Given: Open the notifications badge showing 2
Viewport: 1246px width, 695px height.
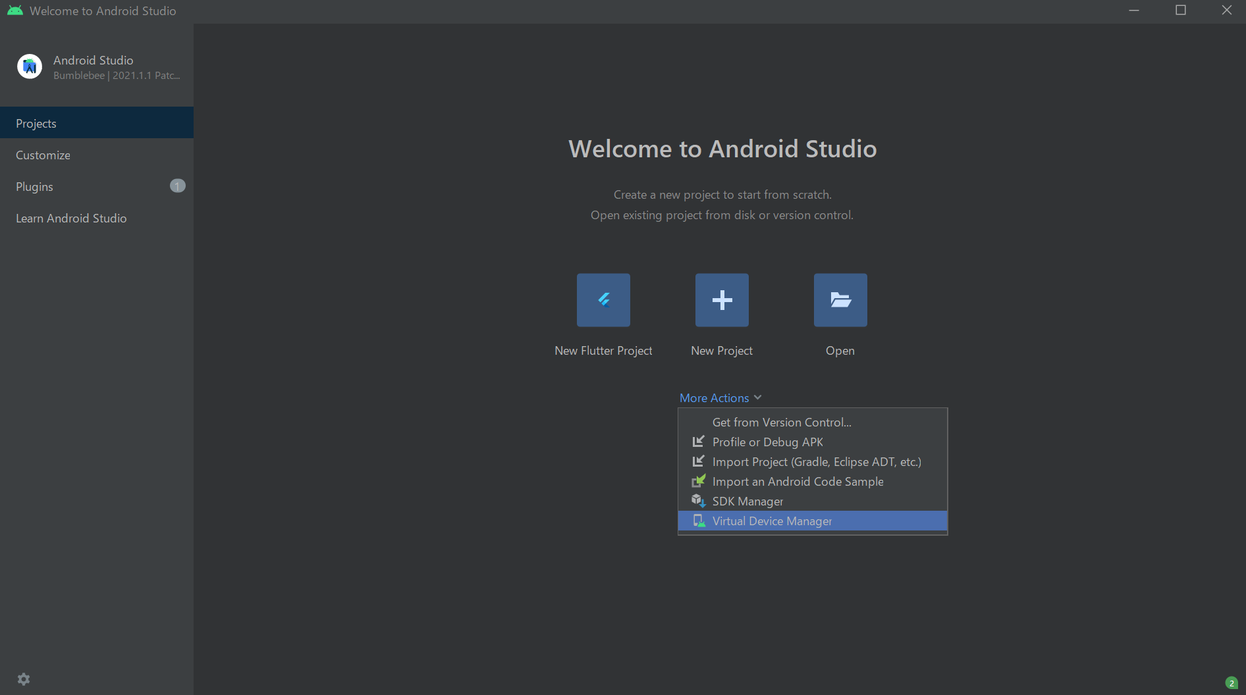Looking at the screenshot, I should click(1232, 683).
